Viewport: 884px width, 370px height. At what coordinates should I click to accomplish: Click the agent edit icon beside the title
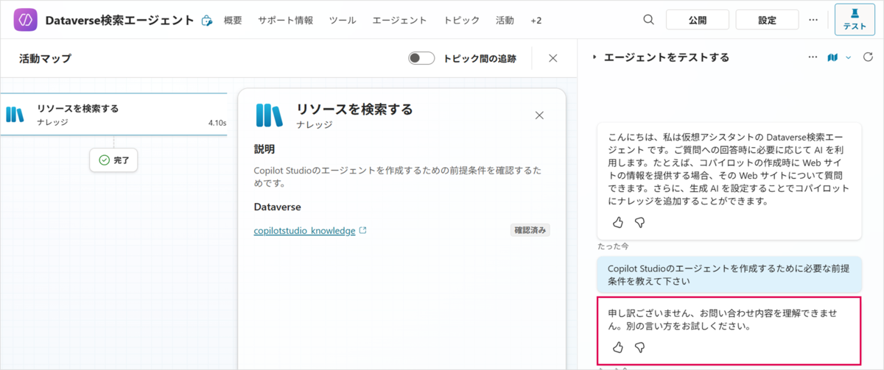pyautogui.click(x=207, y=21)
